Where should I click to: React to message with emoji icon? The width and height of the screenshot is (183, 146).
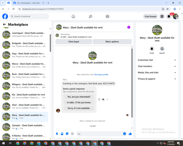(99, 99)
